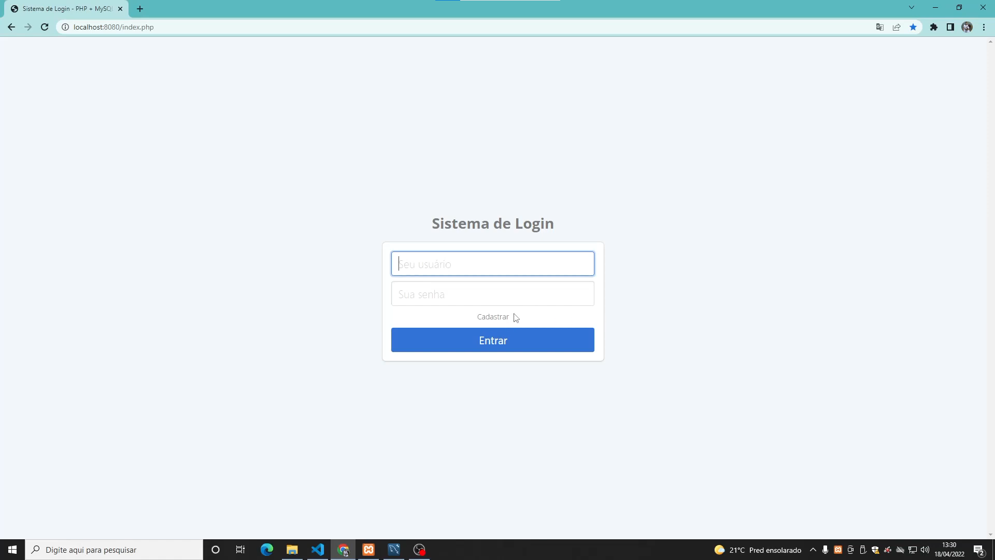The image size is (995, 560).
Task: Open a new browser tab
Action: point(139,8)
